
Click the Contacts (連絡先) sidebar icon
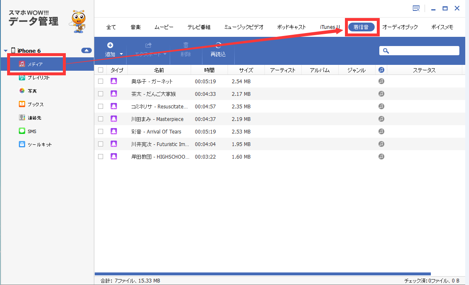(x=22, y=118)
